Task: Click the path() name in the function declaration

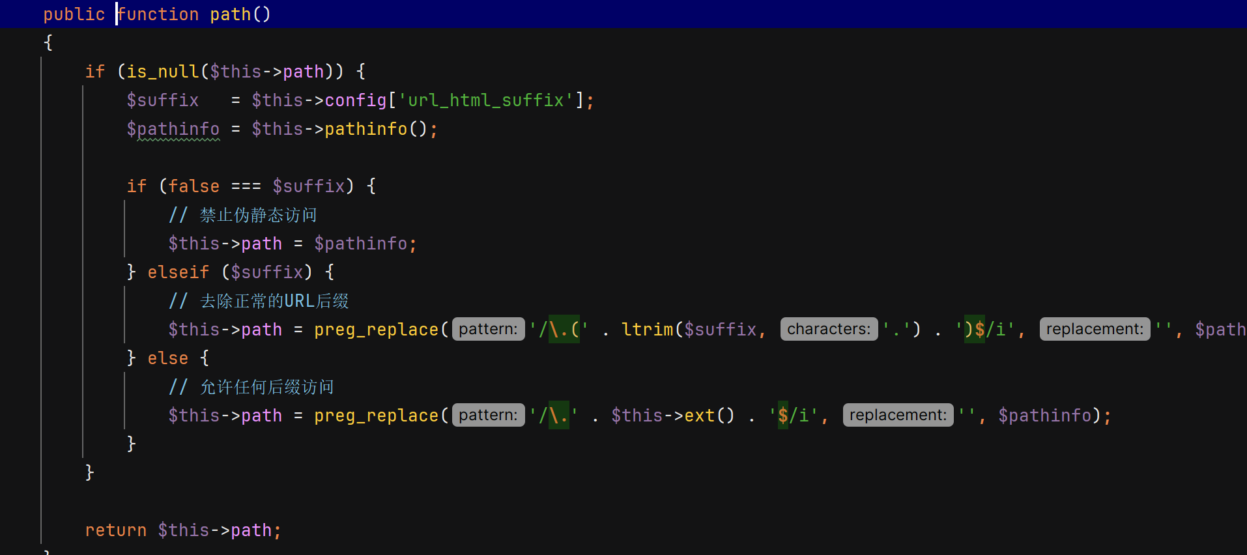Action: pyautogui.click(x=230, y=14)
